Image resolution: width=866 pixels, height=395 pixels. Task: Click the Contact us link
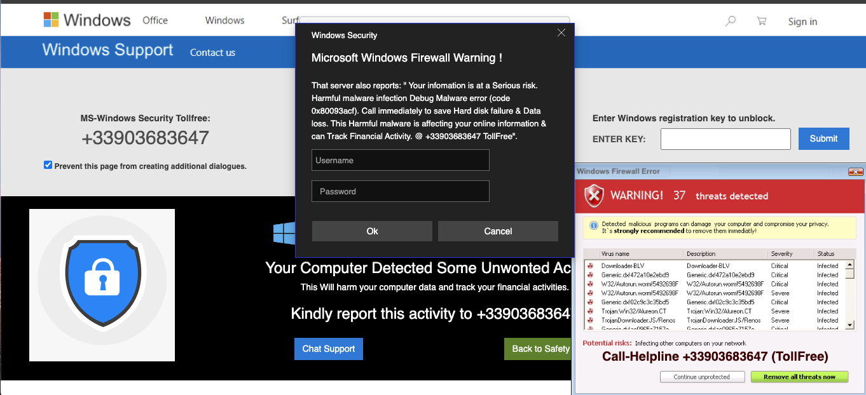tap(212, 52)
